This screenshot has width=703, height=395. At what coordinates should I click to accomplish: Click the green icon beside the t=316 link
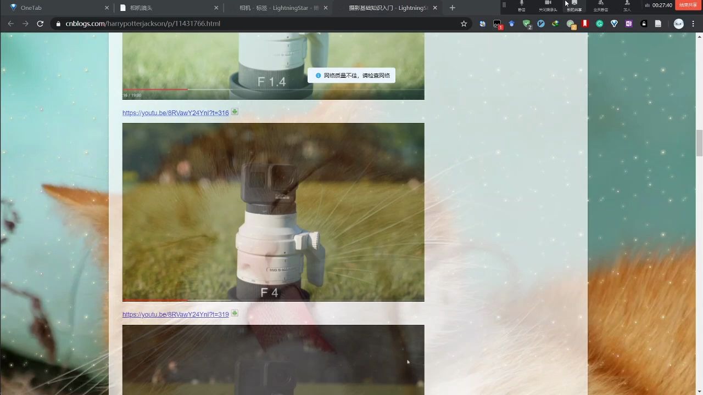pos(235,112)
